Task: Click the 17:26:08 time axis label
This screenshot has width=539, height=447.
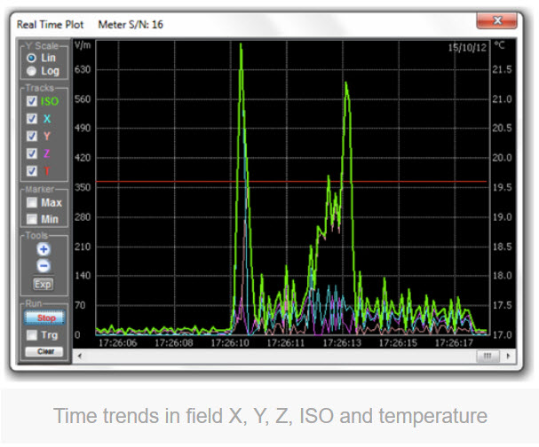Action: (174, 342)
